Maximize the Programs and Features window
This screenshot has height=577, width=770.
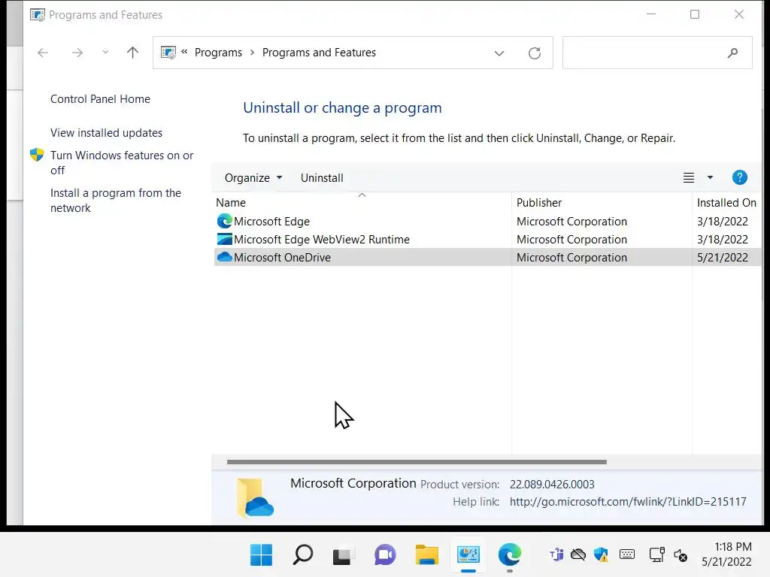[x=694, y=14]
